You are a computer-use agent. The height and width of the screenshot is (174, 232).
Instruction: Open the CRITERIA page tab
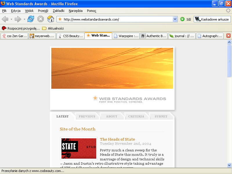click(x=136, y=117)
